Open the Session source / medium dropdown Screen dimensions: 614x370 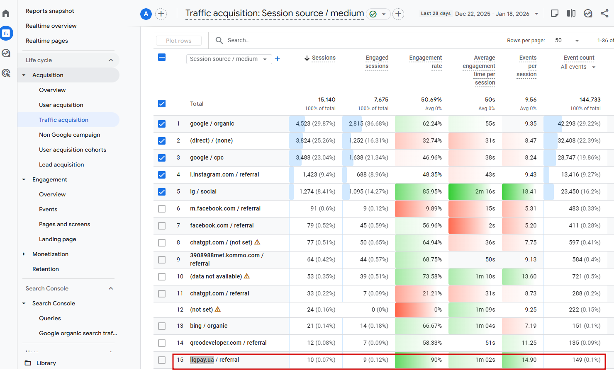229,59
